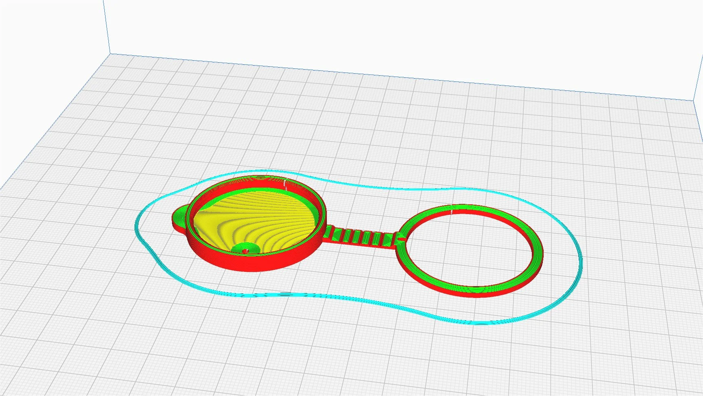
Task: Click the small pull tab on the cap's left
Action: coord(180,220)
